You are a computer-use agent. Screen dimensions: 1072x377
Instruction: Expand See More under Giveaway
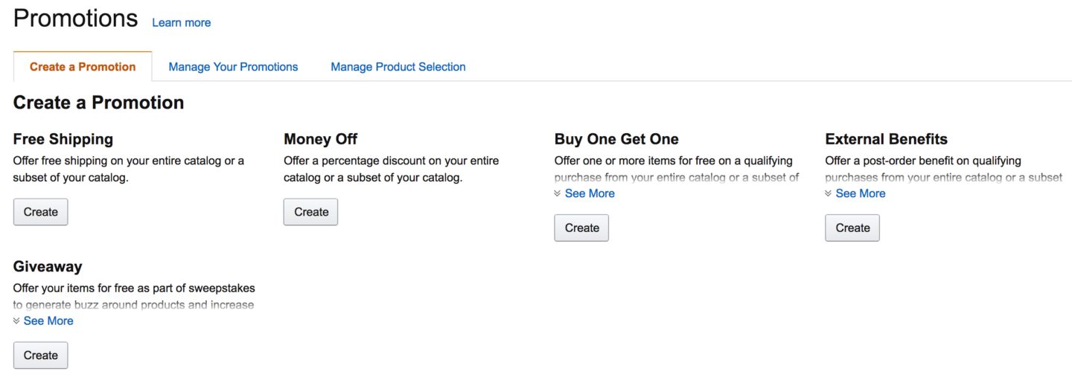tap(48, 321)
